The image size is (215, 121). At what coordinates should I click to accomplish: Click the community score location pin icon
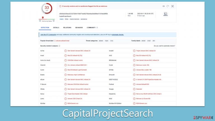pyautogui.click(x=43, y=18)
